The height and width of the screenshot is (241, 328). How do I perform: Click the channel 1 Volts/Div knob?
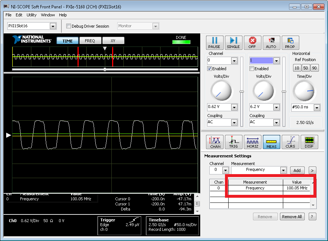coord(264,91)
